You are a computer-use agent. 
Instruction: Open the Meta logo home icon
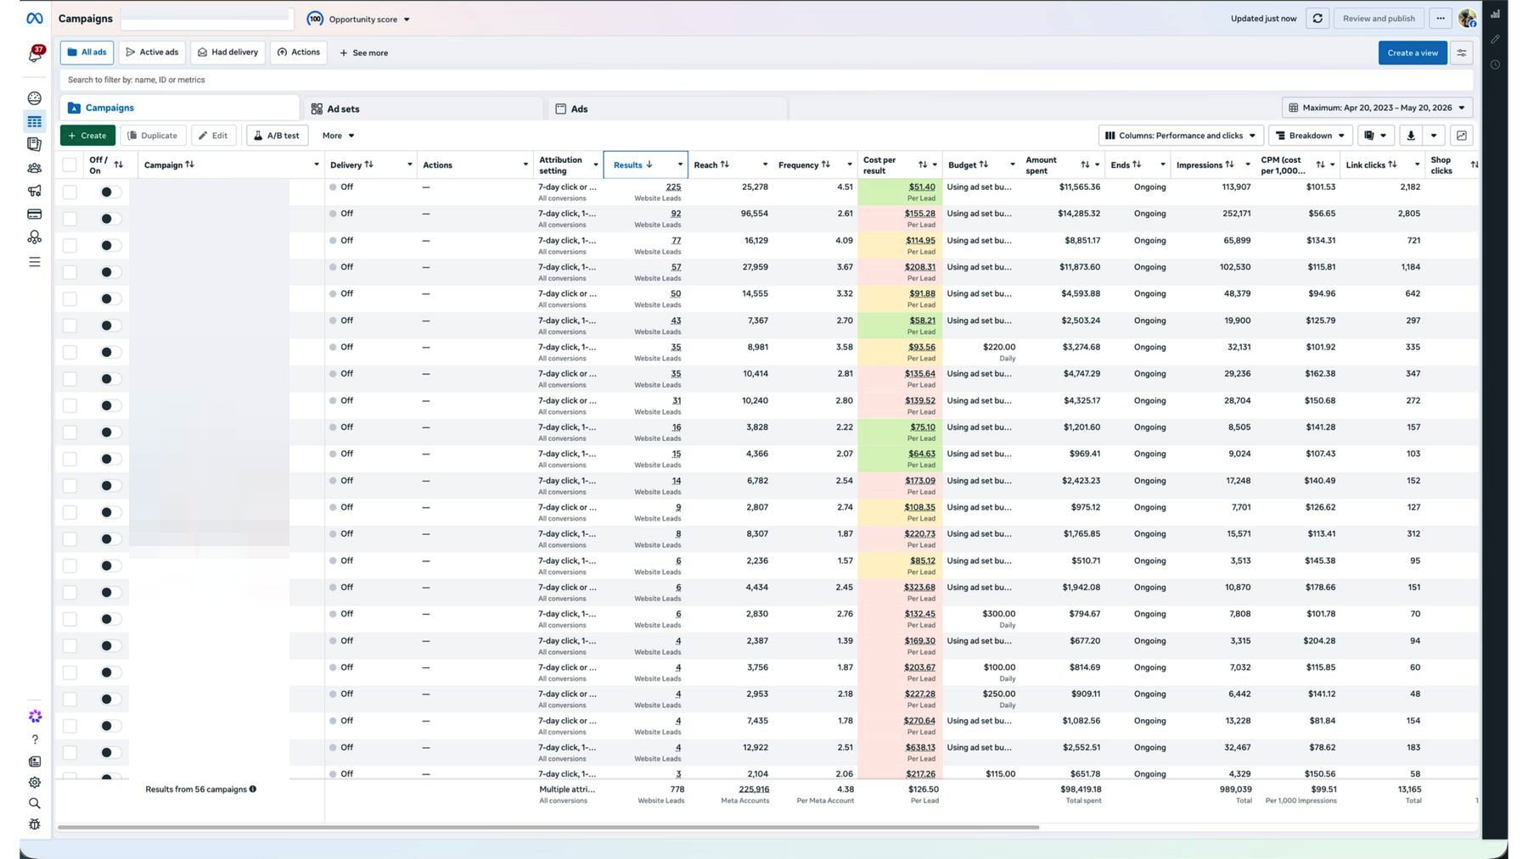(x=34, y=18)
